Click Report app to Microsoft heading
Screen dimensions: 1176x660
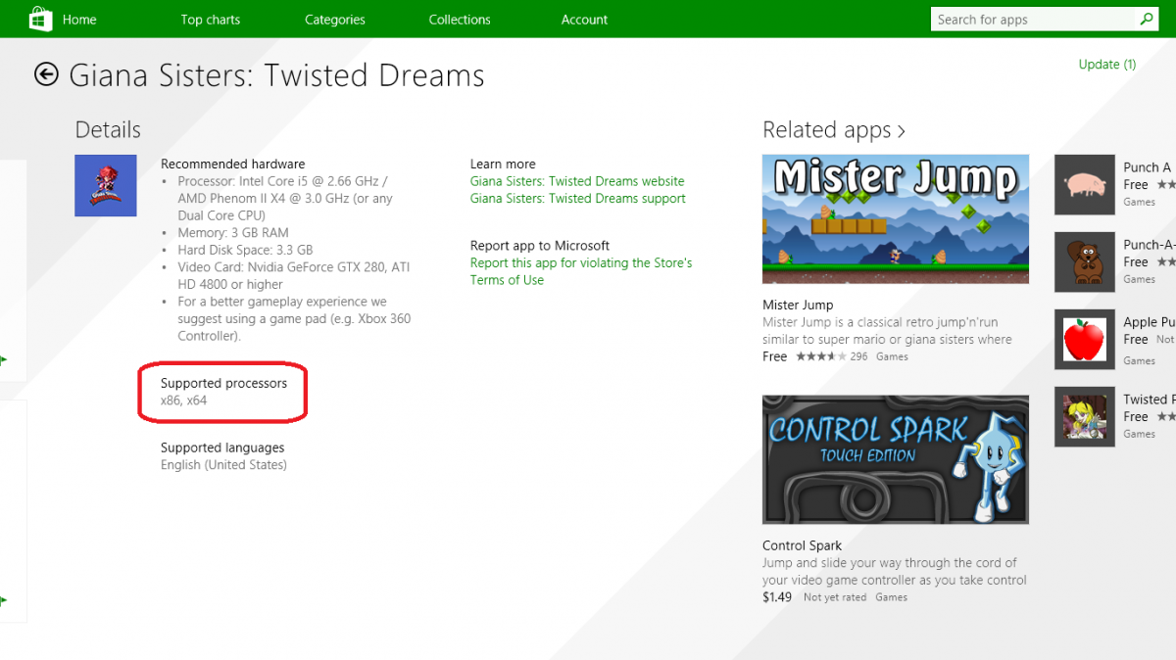point(540,246)
